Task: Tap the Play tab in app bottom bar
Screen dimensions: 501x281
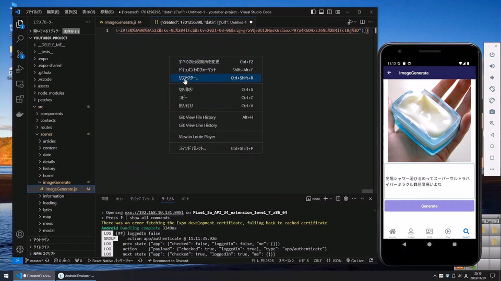Action: point(448,233)
